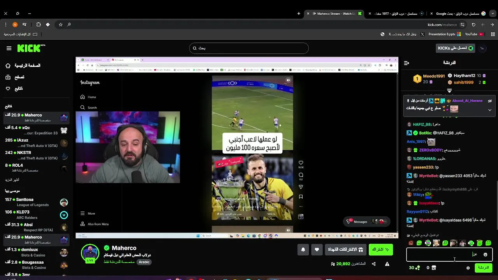Hide the pinned message eye-slash icon
This screenshot has height=280, width=498.
[x=490, y=101]
